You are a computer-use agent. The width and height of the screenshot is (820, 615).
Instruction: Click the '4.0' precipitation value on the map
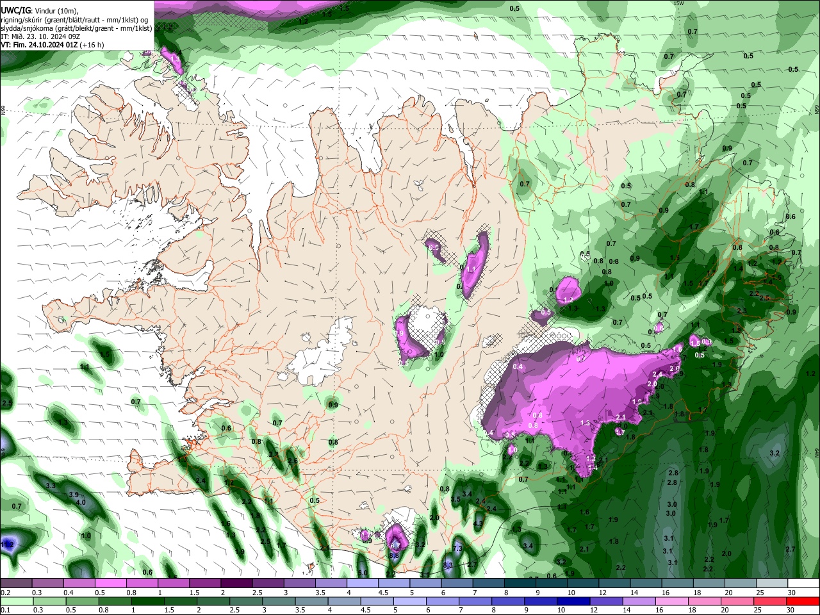81,502
